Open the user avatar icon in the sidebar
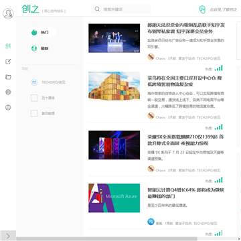 (x=8, y=13)
